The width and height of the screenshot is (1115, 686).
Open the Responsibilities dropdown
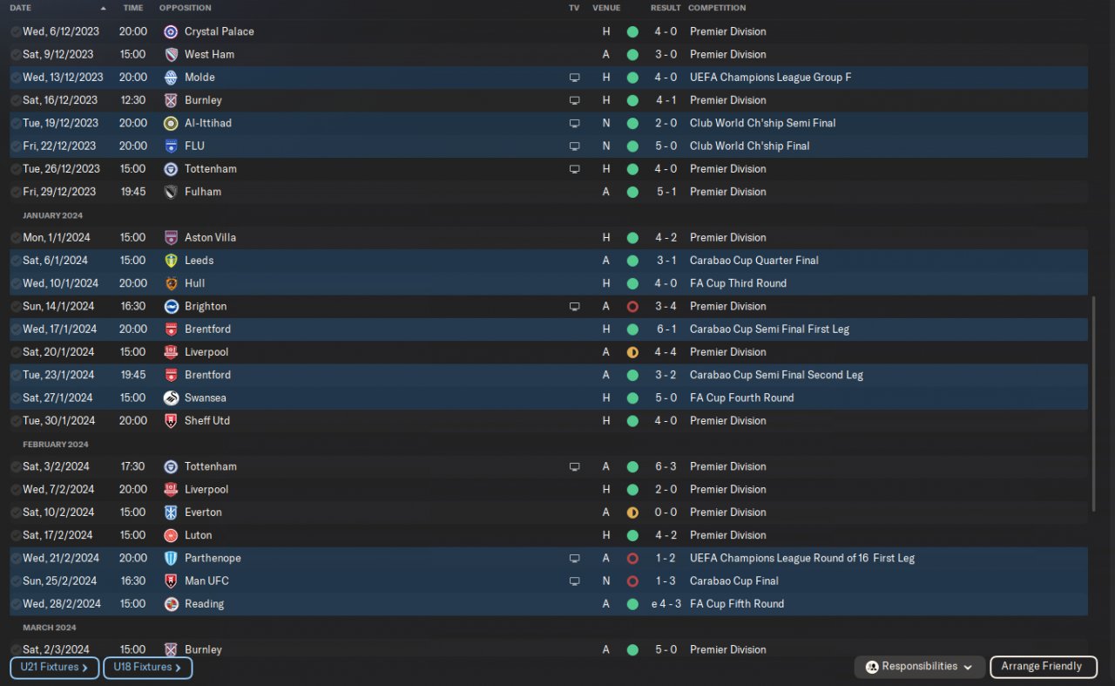pyautogui.click(x=920, y=667)
